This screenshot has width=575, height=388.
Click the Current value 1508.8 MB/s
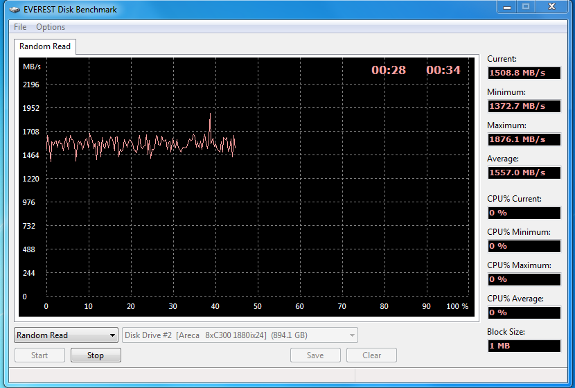524,73
